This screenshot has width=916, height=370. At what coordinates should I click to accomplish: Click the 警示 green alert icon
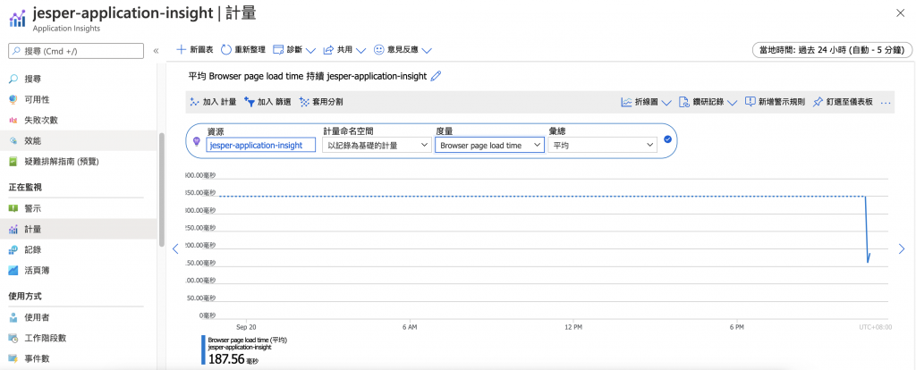13,208
